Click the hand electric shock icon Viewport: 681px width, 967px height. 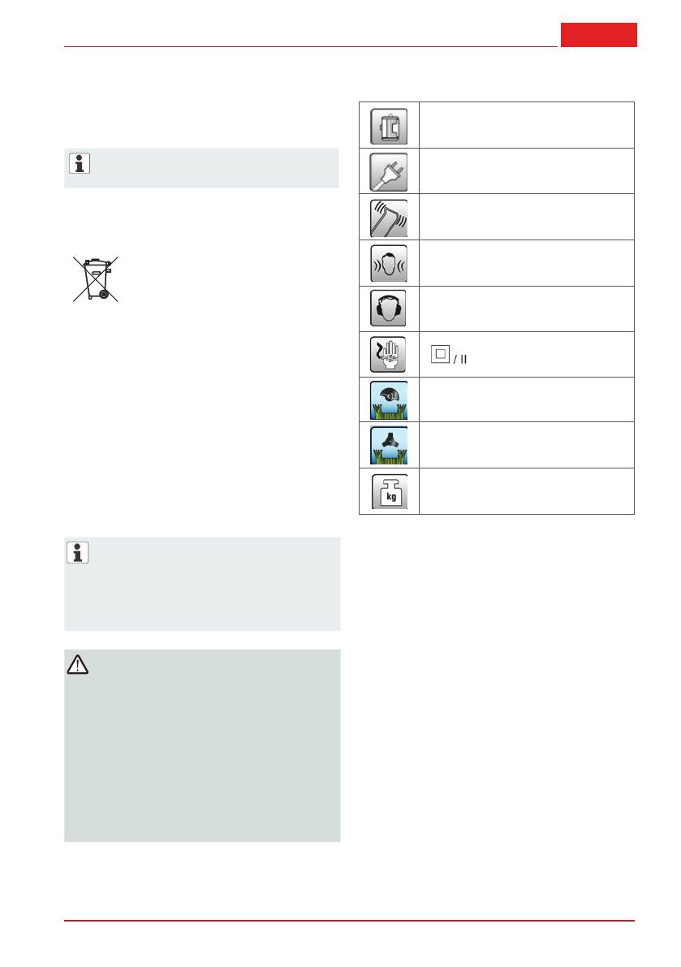(x=389, y=354)
